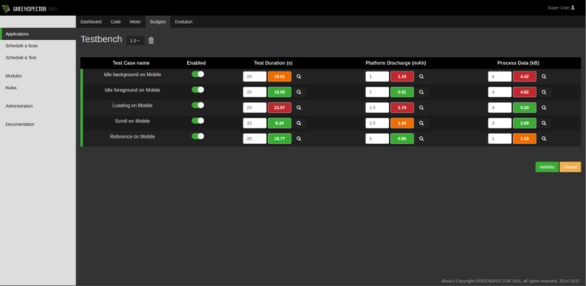Image resolution: width=586 pixels, height=286 pixels.
Task: Turn off Reference on Mobile toggle
Action: click(198, 136)
